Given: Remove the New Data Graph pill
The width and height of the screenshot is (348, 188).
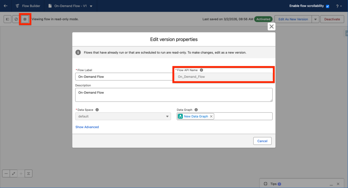Looking at the screenshot, I should [211, 116].
